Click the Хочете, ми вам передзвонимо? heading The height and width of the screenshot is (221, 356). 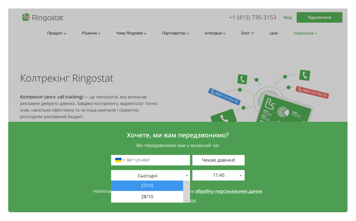(x=178, y=135)
